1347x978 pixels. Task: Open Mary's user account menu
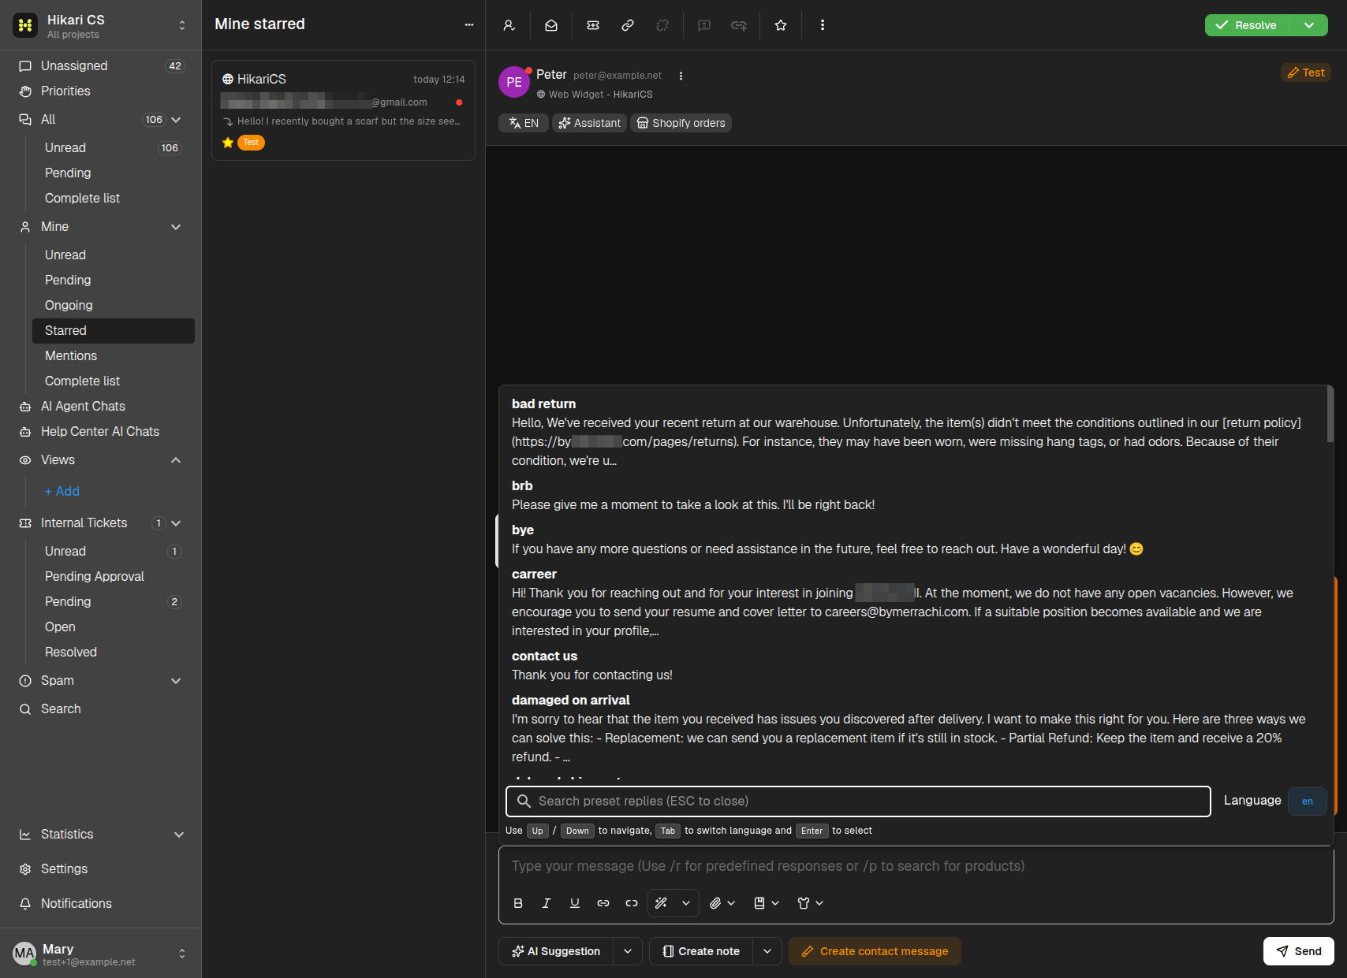click(101, 954)
